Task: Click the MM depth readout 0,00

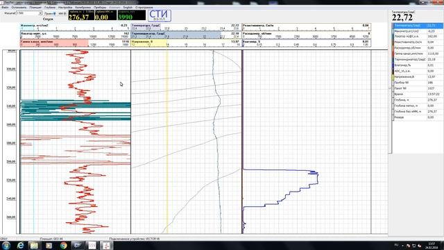Action: click(105, 15)
